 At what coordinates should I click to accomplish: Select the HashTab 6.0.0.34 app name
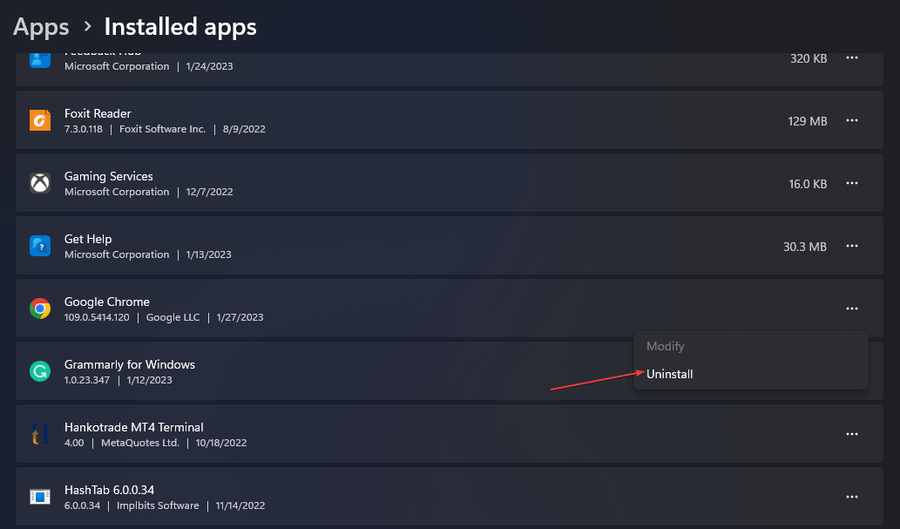pyautogui.click(x=109, y=490)
